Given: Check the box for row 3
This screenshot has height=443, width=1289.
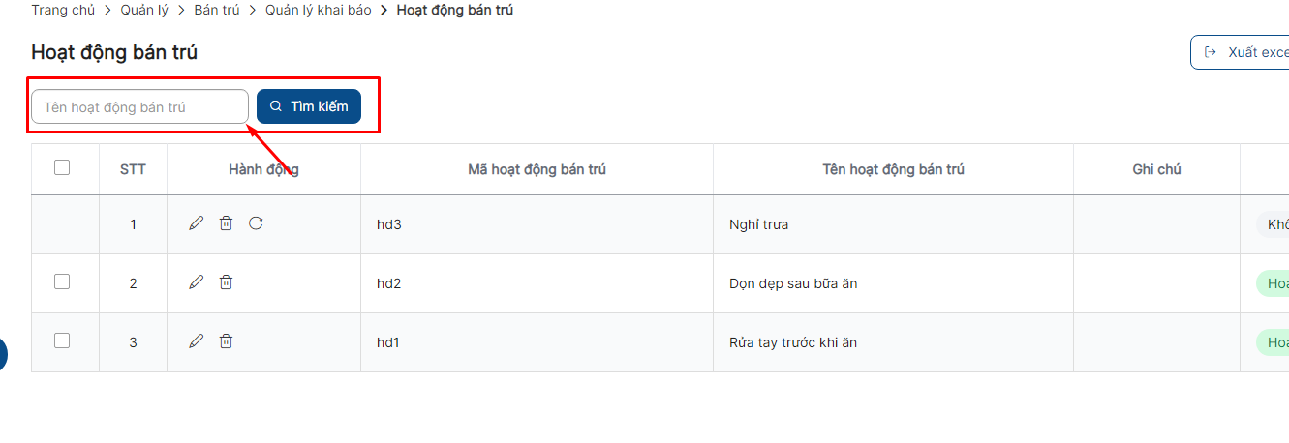Looking at the screenshot, I should pyautogui.click(x=62, y=340).
